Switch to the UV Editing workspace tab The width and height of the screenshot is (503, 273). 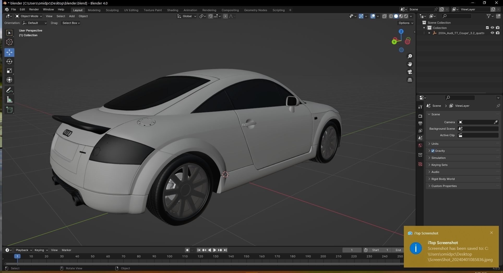tap(131, 10)
